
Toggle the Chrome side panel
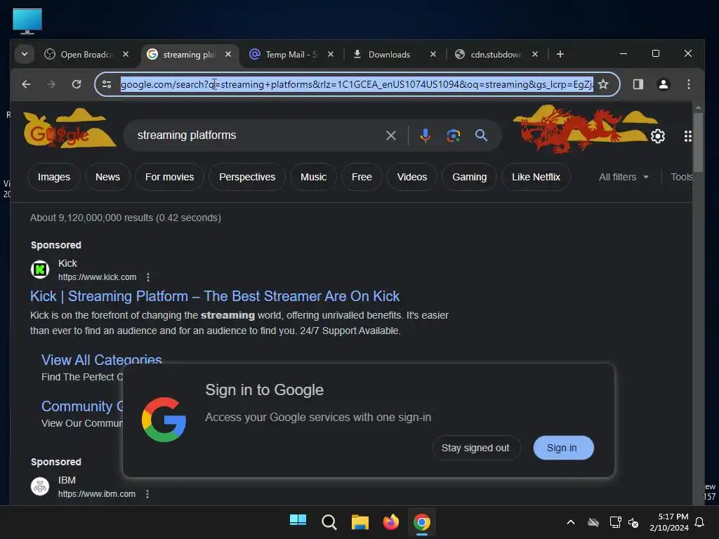pyautogui.click(x=638, y=84)
